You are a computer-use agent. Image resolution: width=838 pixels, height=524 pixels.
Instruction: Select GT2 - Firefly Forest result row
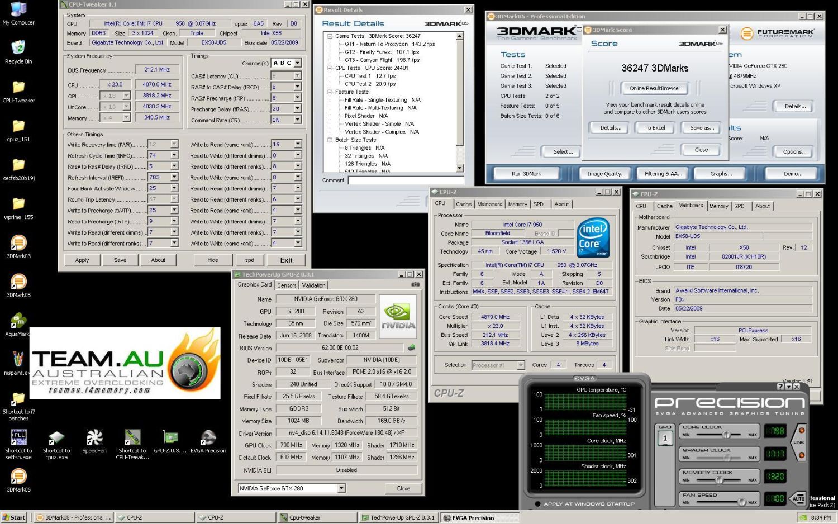(382, 52)
